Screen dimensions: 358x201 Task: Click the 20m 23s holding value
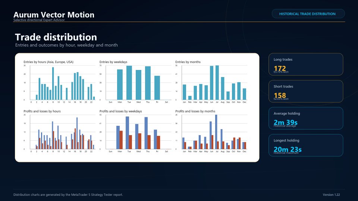288,149
